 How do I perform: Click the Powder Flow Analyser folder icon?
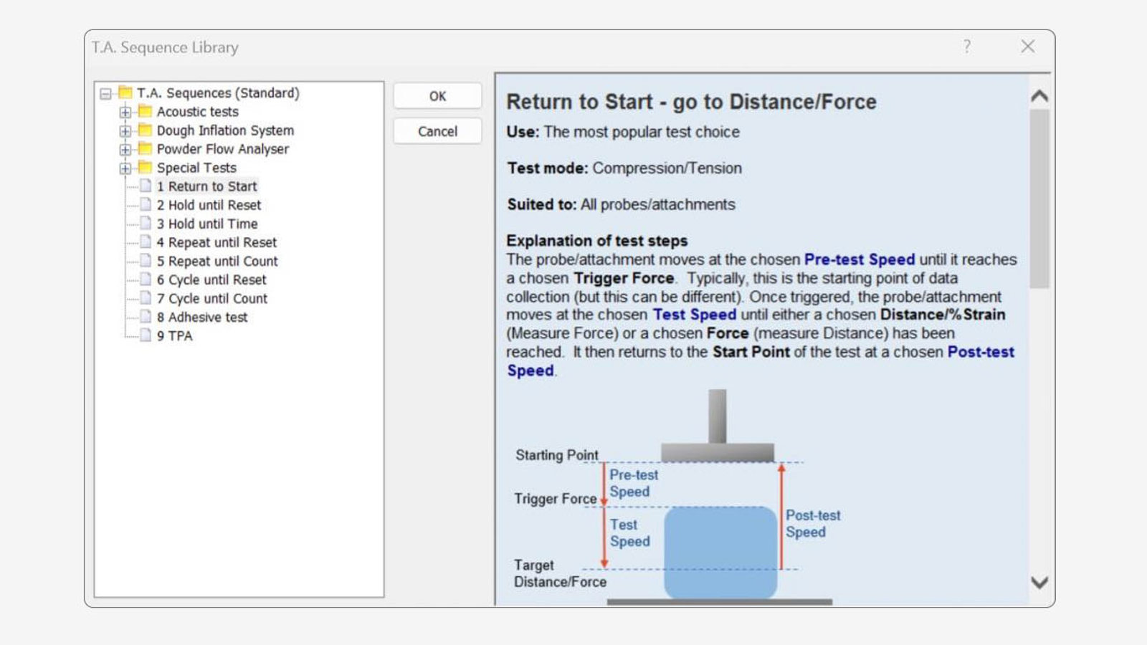pyautogui.click(x=143, y=149)
